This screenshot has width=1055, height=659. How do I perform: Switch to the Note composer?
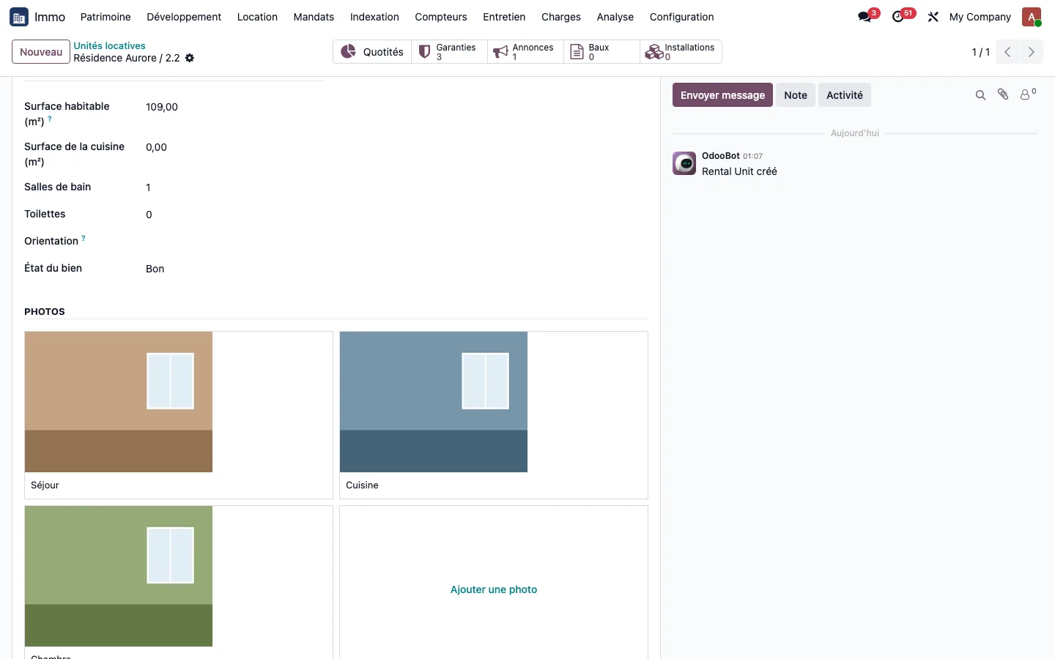click(796, 95)
